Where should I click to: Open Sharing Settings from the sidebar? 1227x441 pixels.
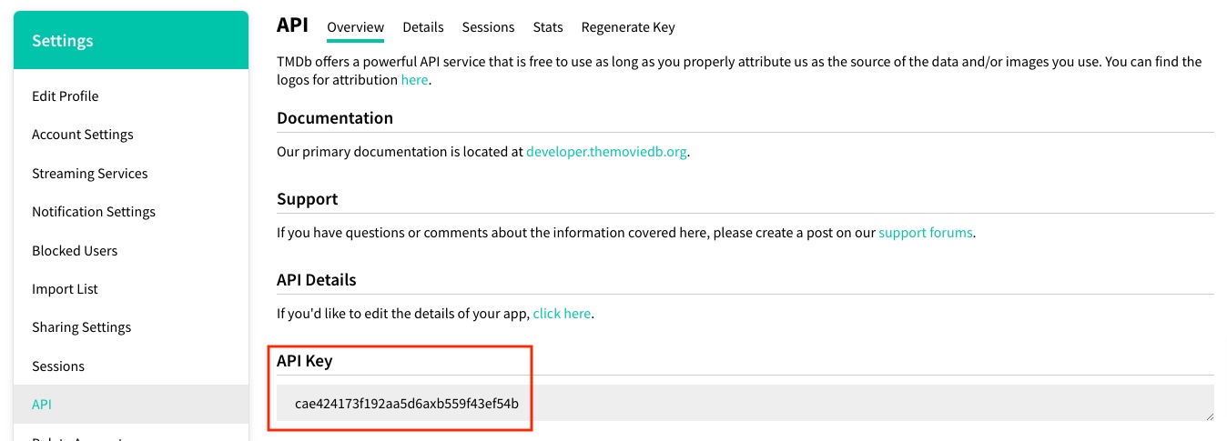[81, 327]
